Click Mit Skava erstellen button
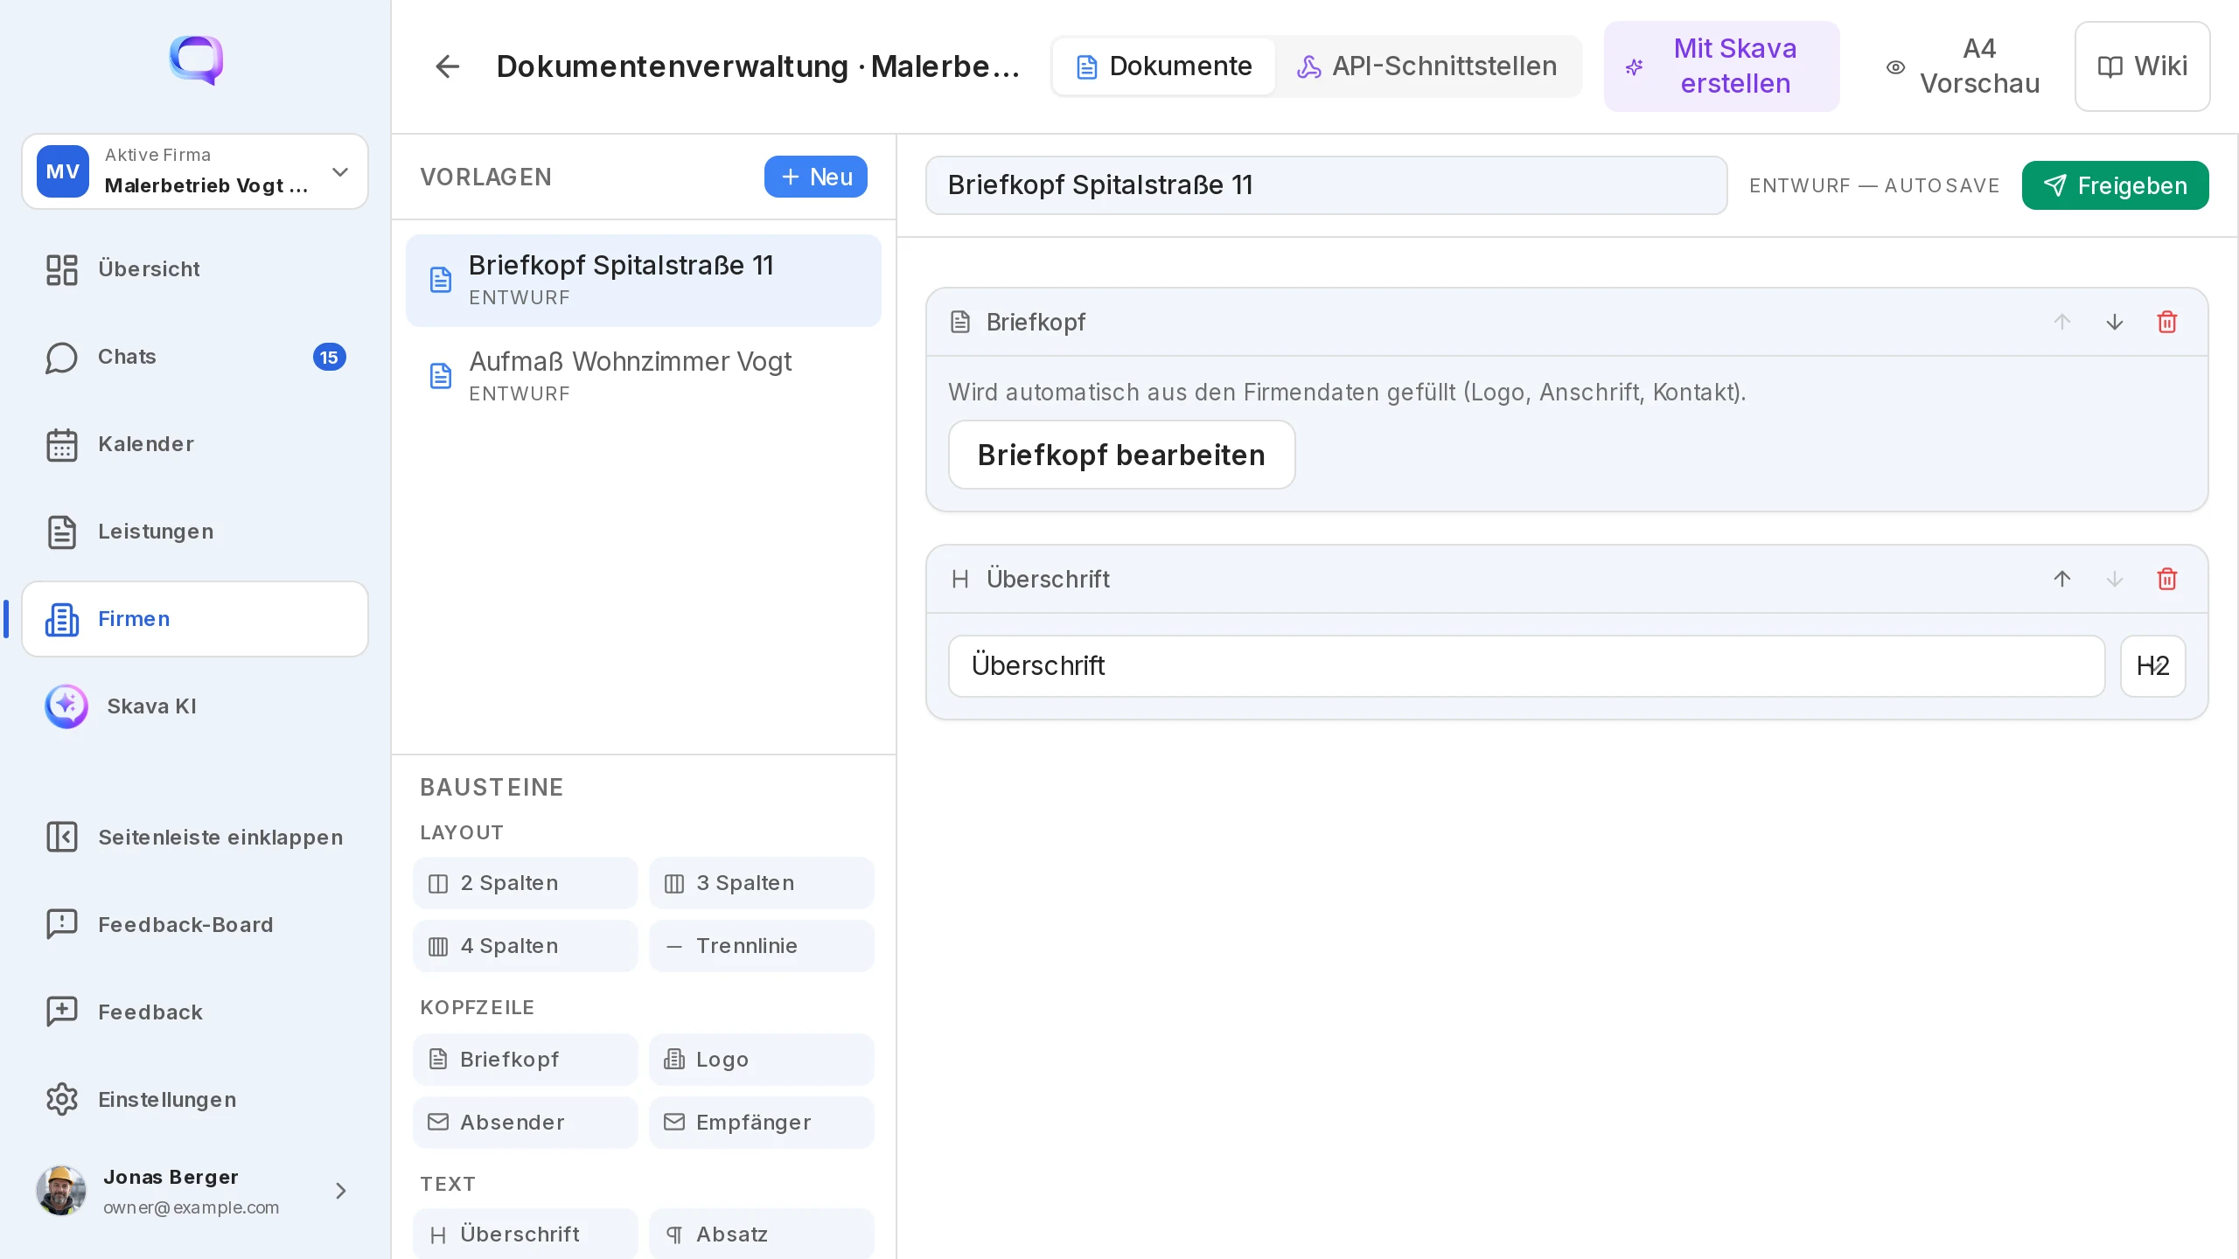 pos(1720,66)
